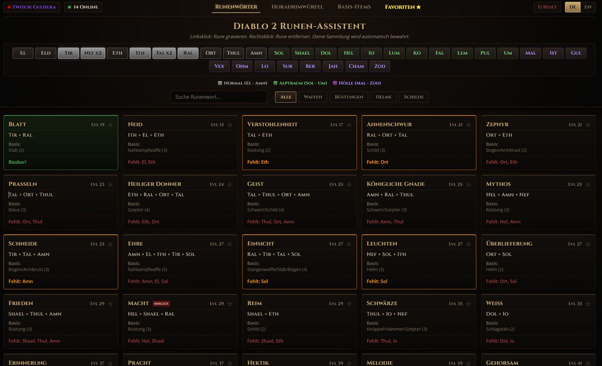Image resolution: width=602 pixels, height=366 pixels.
Task: Reset the rune collection
Action: (547, 7)
